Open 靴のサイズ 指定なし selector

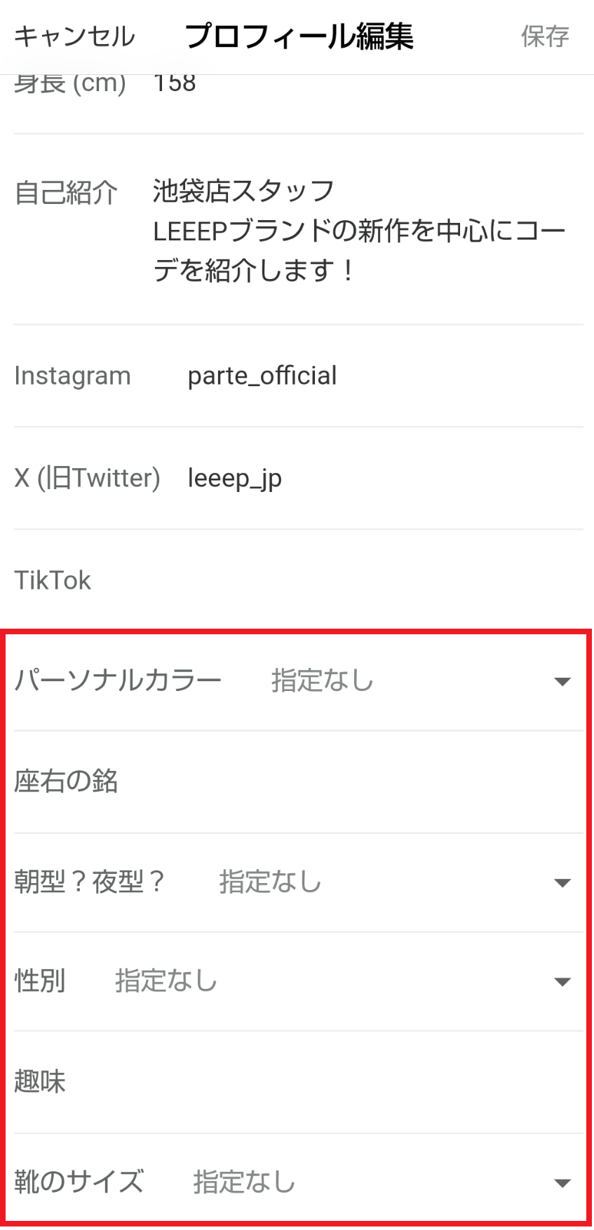(x=244, y=1182)
